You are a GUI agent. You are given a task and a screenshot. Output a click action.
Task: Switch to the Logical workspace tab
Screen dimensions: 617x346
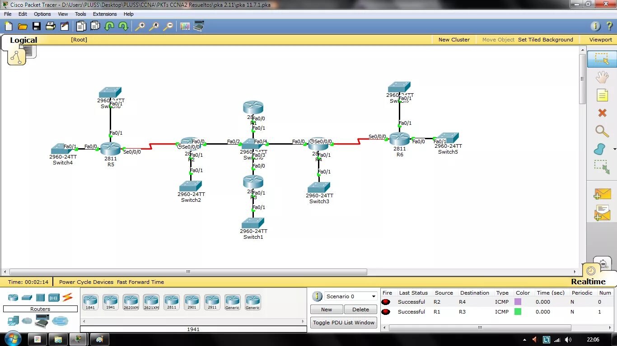tap(23, 40)
